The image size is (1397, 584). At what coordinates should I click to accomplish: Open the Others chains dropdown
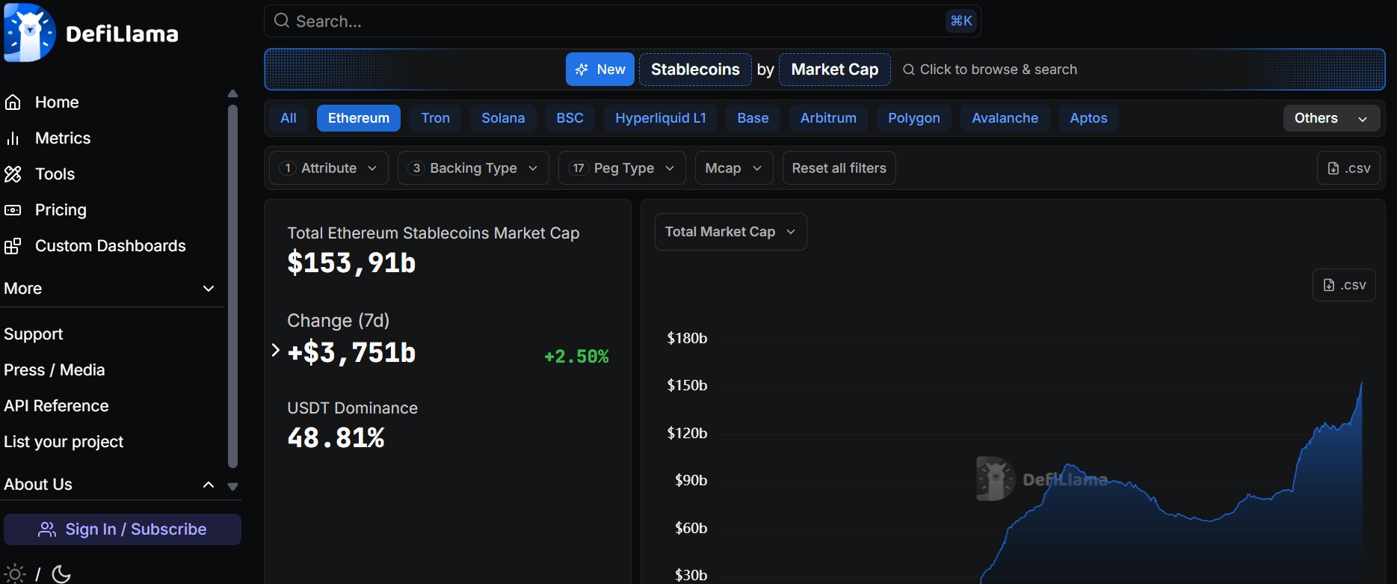tap(1331, 118)
